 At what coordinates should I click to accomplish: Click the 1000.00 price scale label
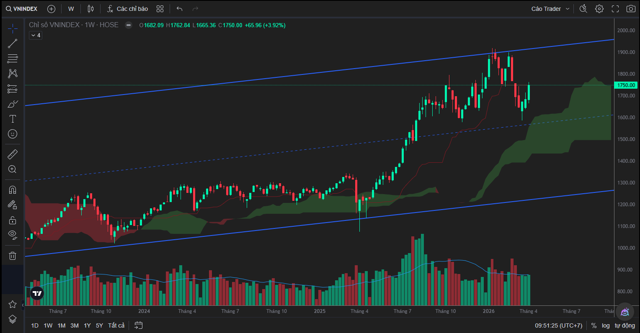click(626, 248)
